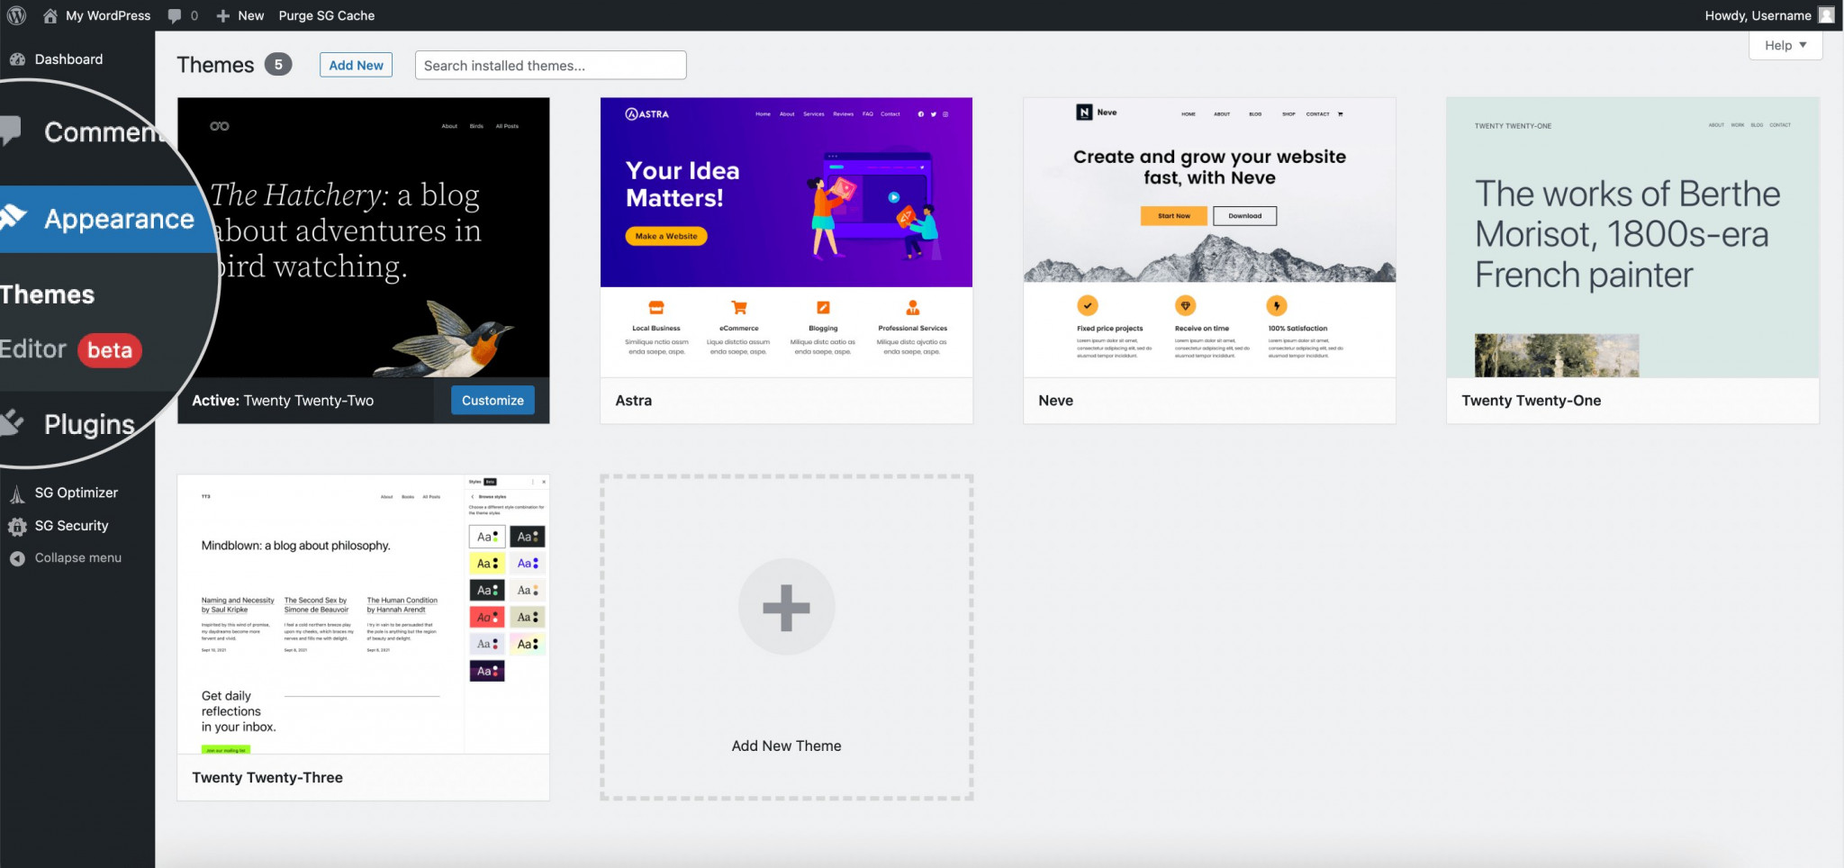
Task: Select the Twenty Twenty-One theme name
Action: [x=1531, y=401]
